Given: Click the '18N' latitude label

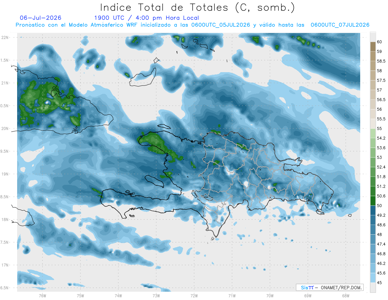Looking at the screenshot, I should click(x=5, y=219).
